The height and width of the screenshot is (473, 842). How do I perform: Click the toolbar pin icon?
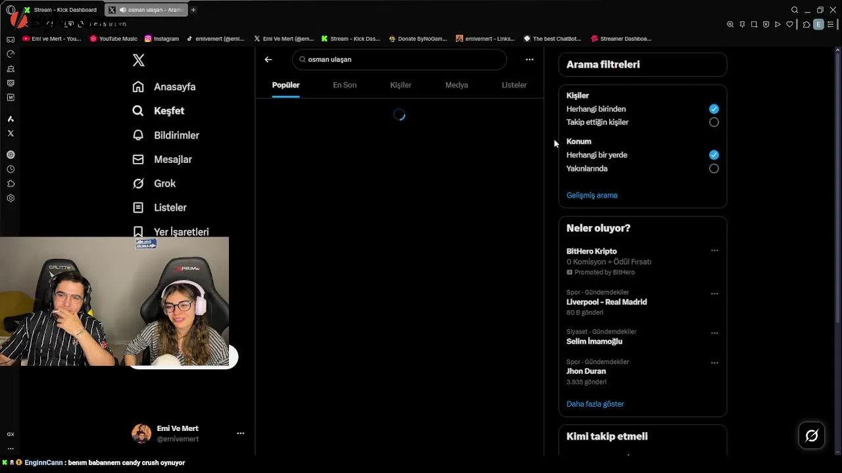pyautogui.click(x=742, y=24)
